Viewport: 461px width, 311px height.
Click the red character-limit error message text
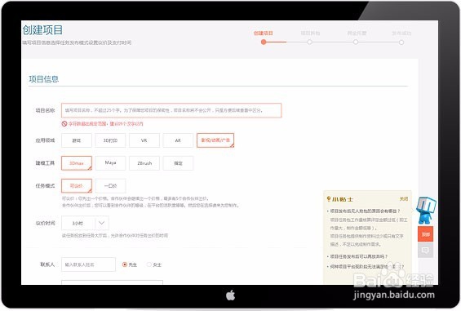(106, 124)
